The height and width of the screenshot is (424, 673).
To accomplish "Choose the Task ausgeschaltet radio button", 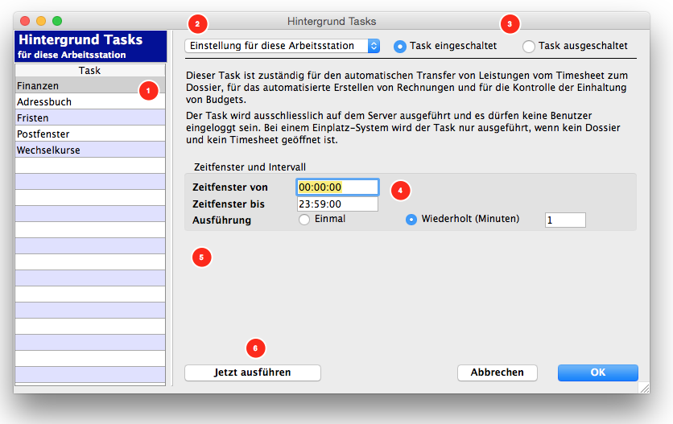I will (529, 46).
